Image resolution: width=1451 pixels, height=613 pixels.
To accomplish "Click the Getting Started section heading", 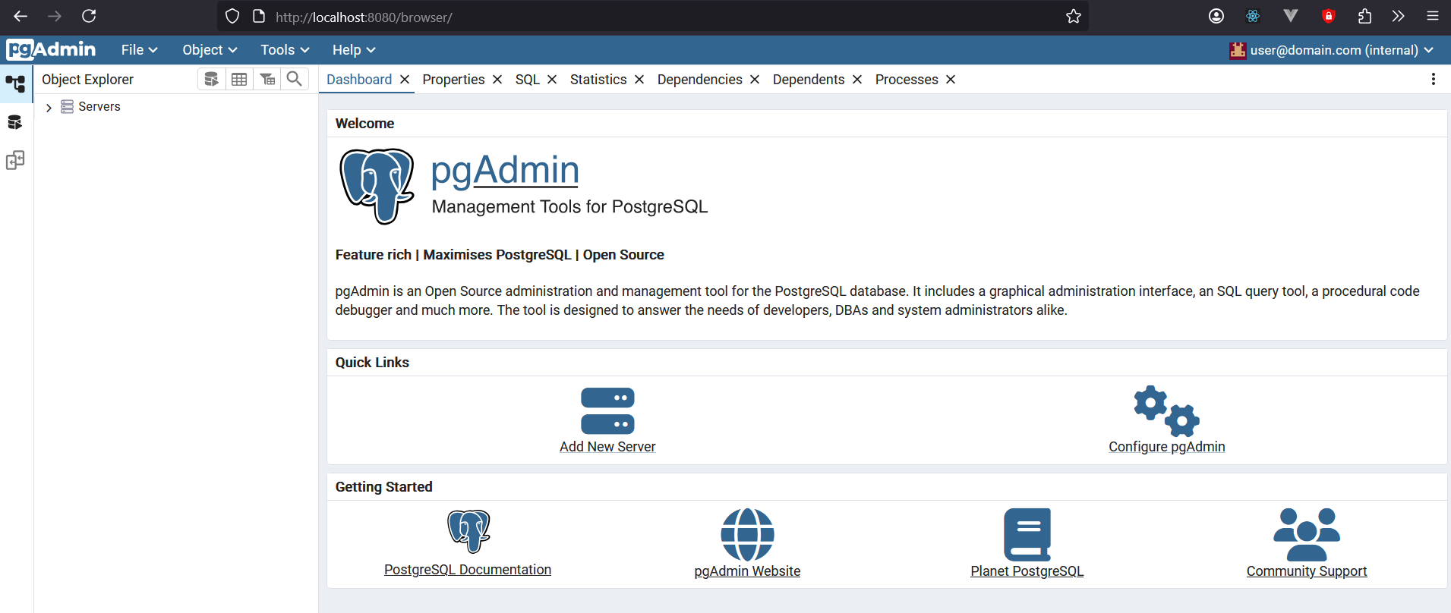I will pyautogui.click(x=383, y=487).
